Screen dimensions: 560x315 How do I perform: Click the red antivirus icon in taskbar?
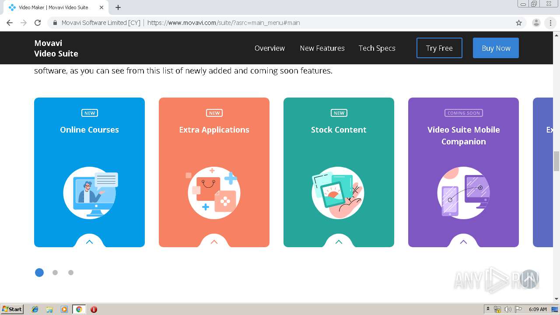[x=94, y=309]
